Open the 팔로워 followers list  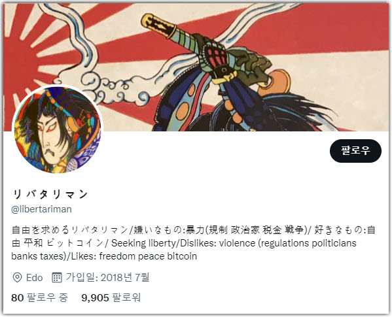(x=111, y=297)
